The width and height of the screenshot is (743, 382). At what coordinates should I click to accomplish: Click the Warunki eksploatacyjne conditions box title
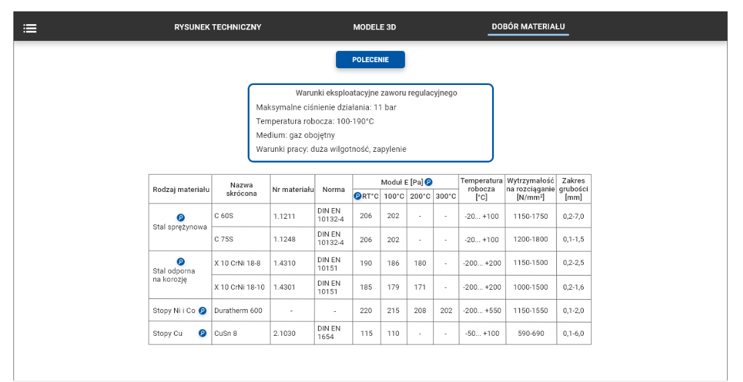(376, 93)
